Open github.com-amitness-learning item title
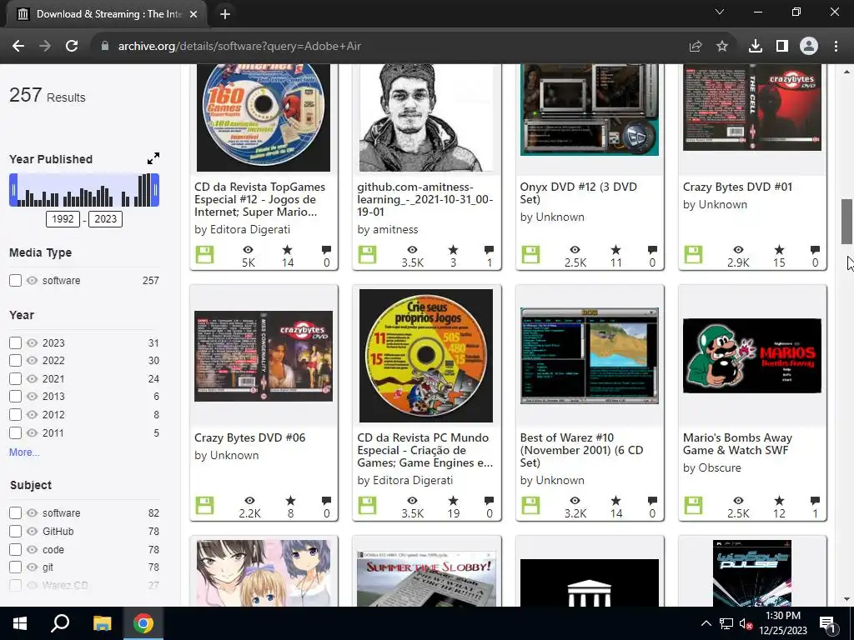Viewport: 854px width, 640px height. tap(425, 199)
